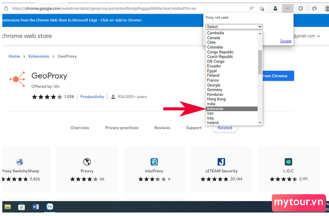The height and width of the screenshot is (216, 329).
Task: Switch to the Overview tab
Action: [x=80, y=128]
